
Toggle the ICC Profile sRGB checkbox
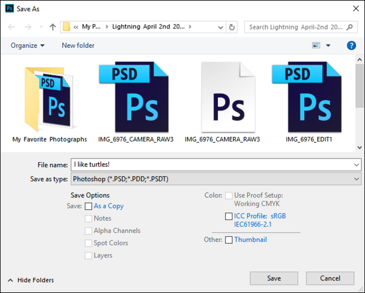[x=229, y=216]
